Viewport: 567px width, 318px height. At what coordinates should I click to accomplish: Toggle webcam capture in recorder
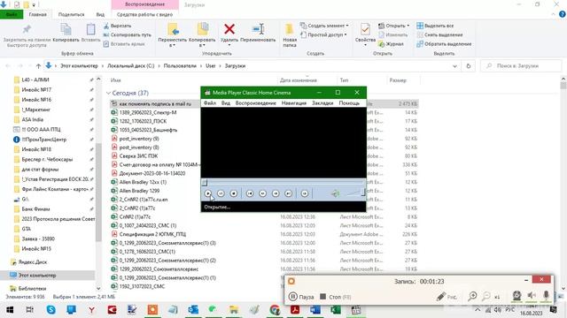tap(517, 296)
